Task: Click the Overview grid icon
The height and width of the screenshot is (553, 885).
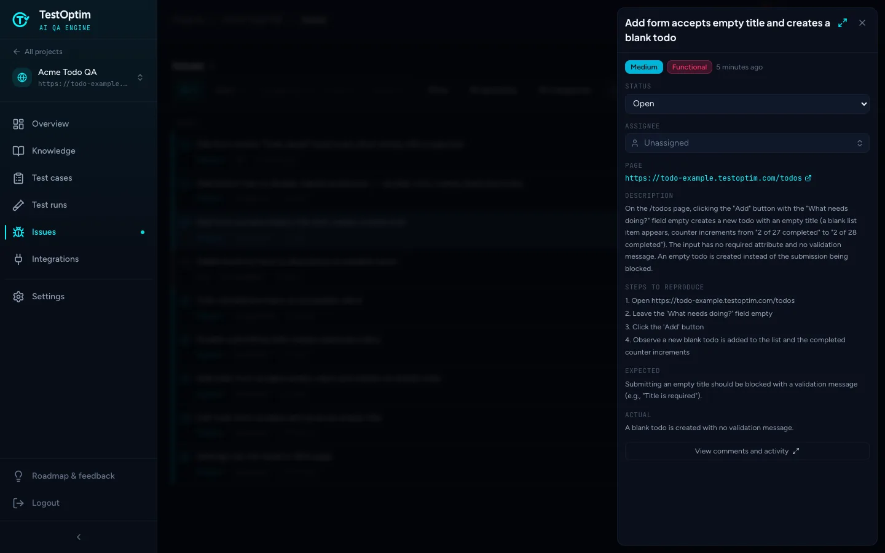Action: [18, 124]
